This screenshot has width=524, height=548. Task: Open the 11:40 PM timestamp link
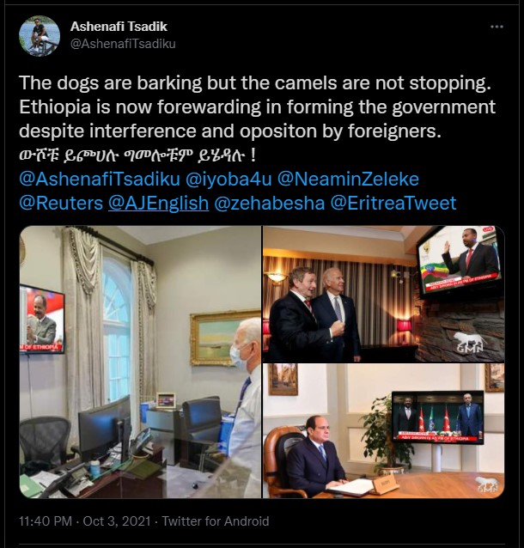point(46,521)
